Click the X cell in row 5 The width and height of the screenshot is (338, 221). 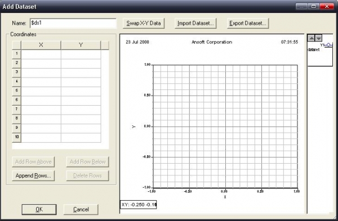pos(41,91)
